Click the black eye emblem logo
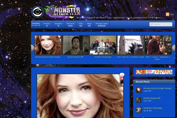177x118 pixels. tap(37, 12)
